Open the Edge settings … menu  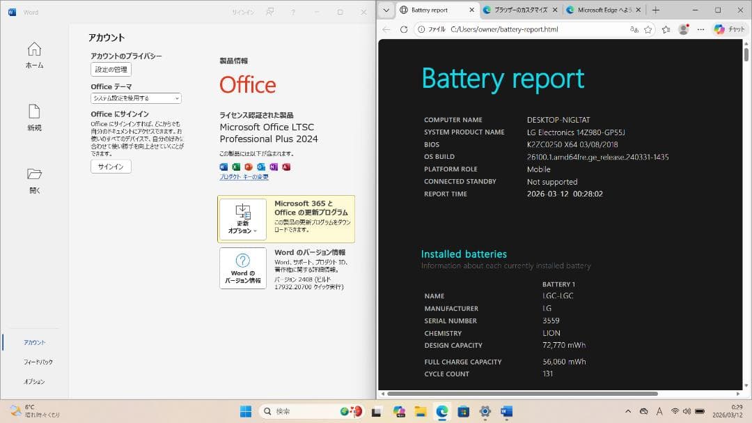tap(702, 29)
